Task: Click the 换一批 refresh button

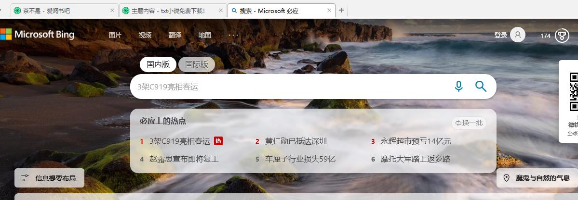Action: 469,123
